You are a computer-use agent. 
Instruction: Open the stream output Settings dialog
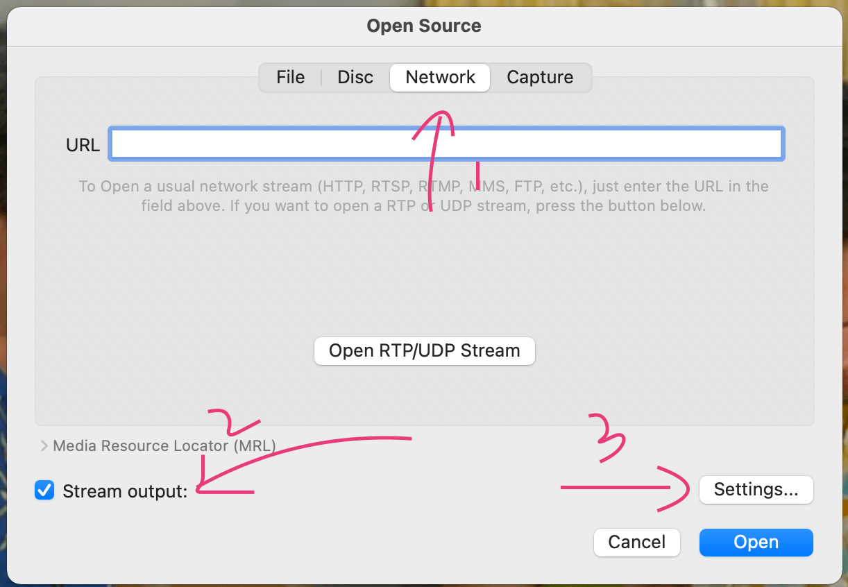[x=756, y=490]
